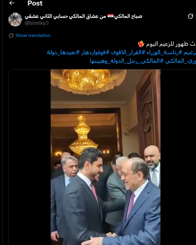Viewport: 196px width, 245px height.
Task: Click the Grok icon beside Show translation
Action: 11,36
